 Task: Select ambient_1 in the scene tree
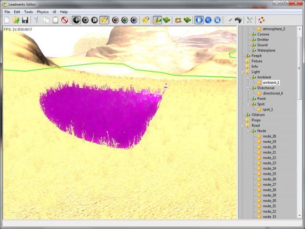coord(271,83)
